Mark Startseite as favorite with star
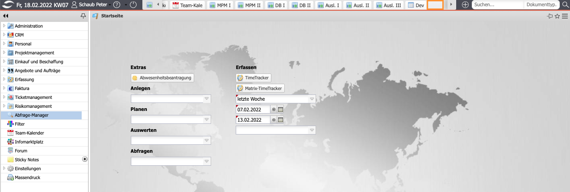This screenshot has width=570, height=192. coord(557,16)
